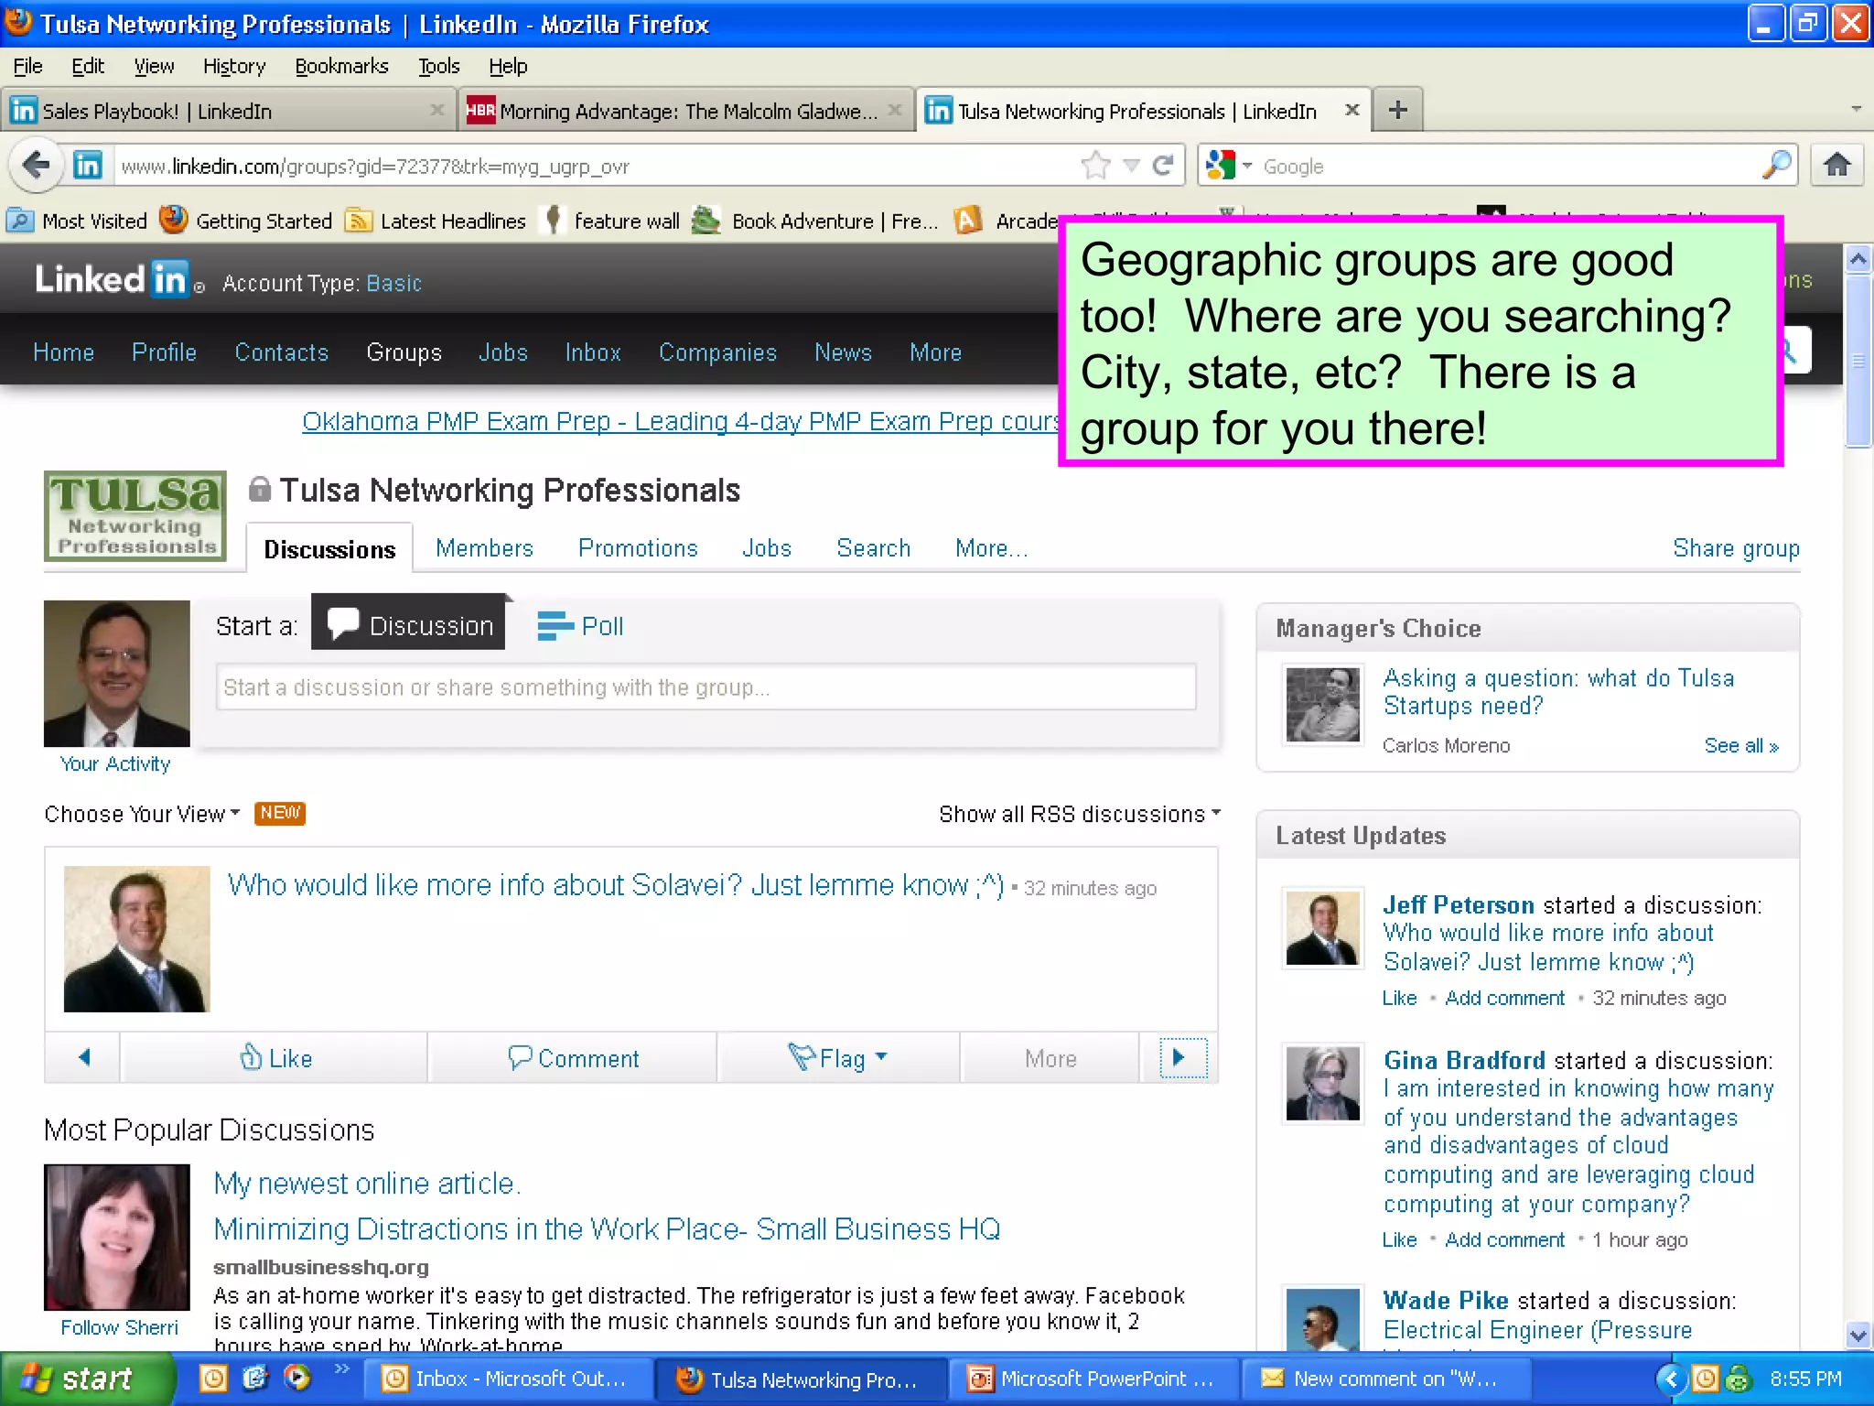Close the Sales Playbook tab
The width and height of the screenshot is (1874, 1406).
click(436, 111)
